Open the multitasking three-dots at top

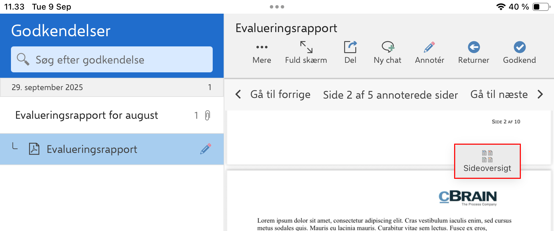(x=277, y=7)
